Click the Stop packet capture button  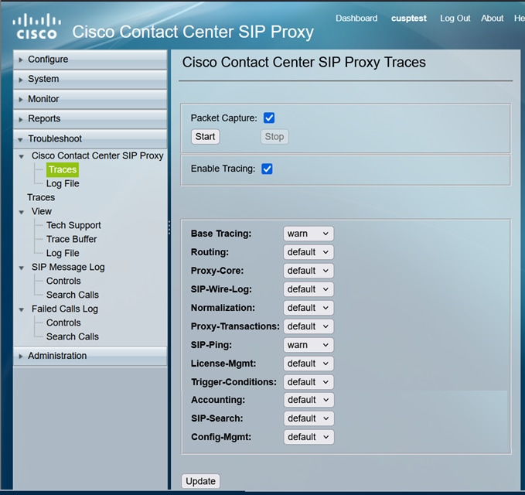pyautogui.click(x=274, y=137)
